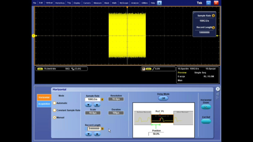The width and height of the screenshot is (253, 142).
Task: Open the Mask menu
Action: [107, 3]
